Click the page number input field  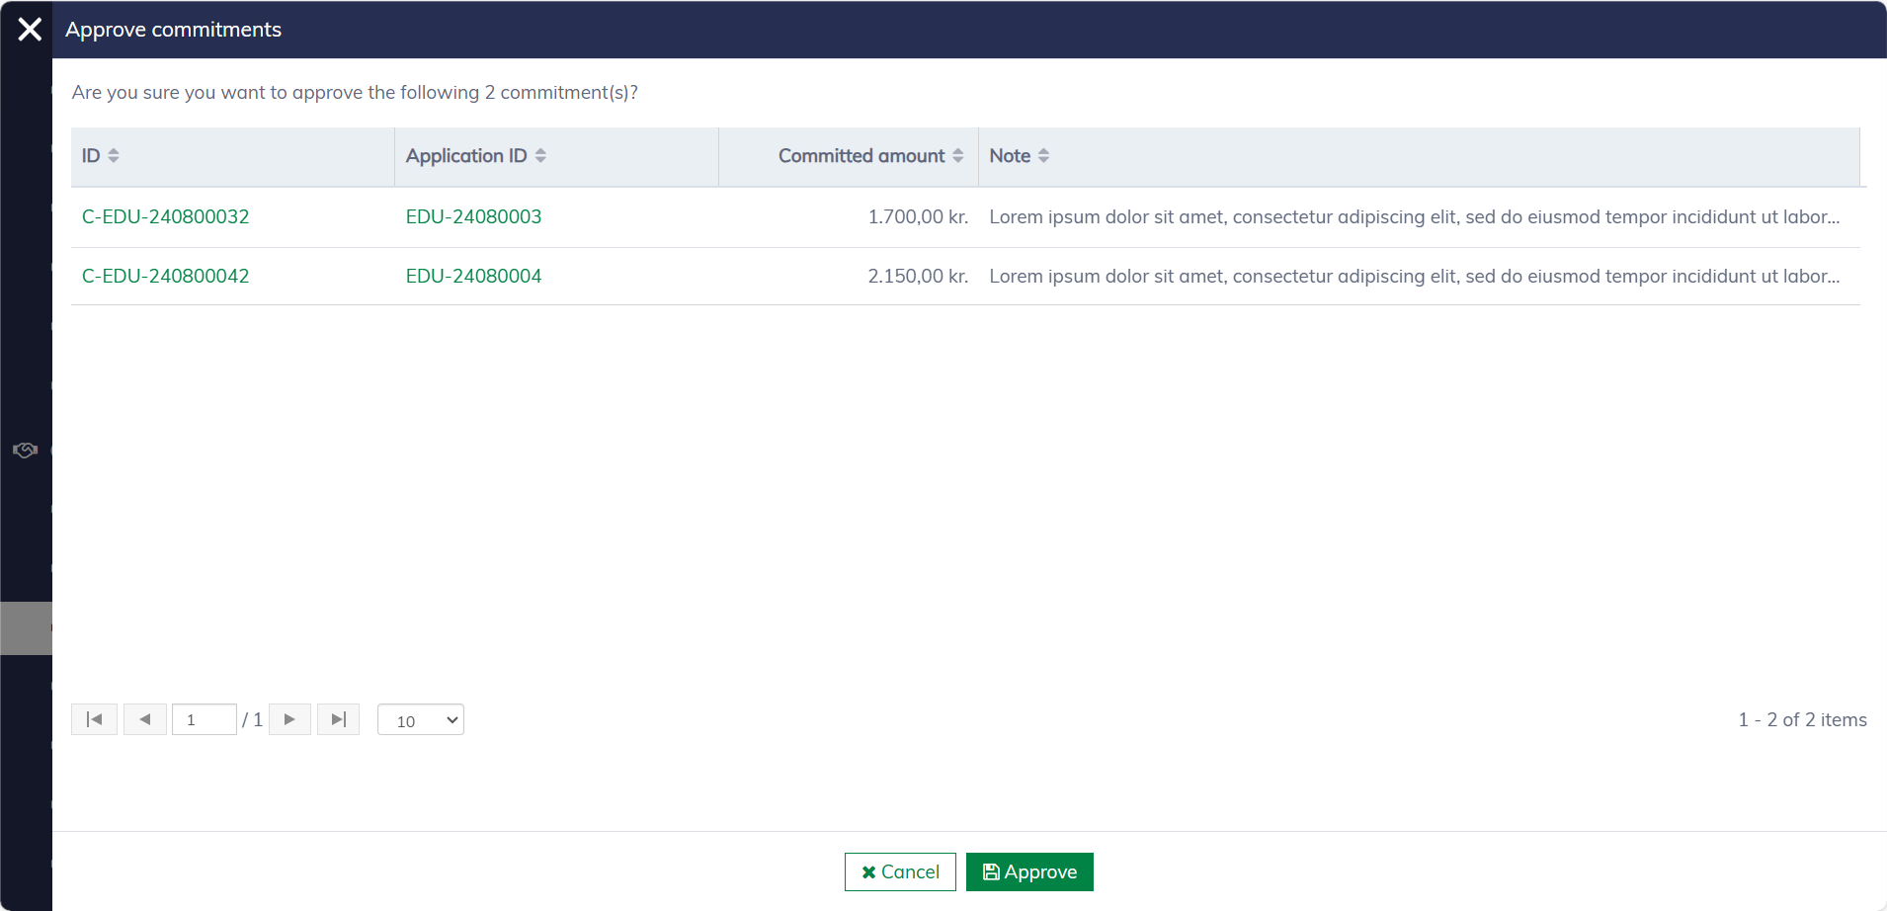click(x=205, y=719)
